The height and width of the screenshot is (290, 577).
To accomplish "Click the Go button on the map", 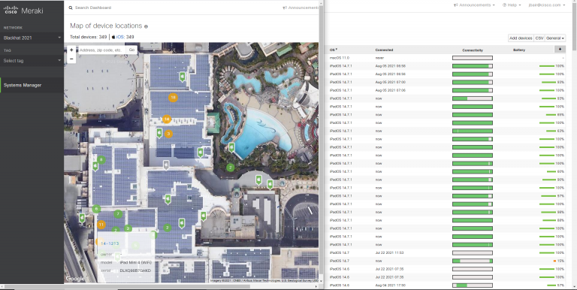I will pos(131,50).
